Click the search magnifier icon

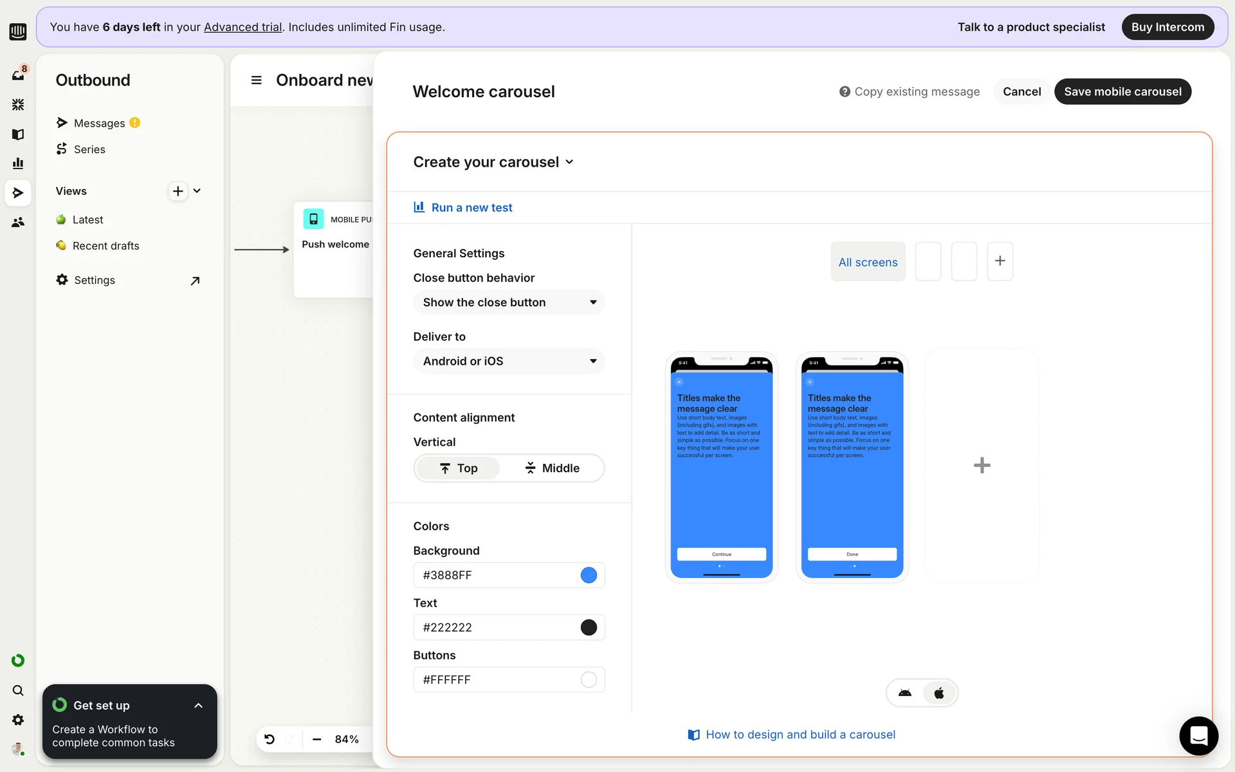[18, 690]
